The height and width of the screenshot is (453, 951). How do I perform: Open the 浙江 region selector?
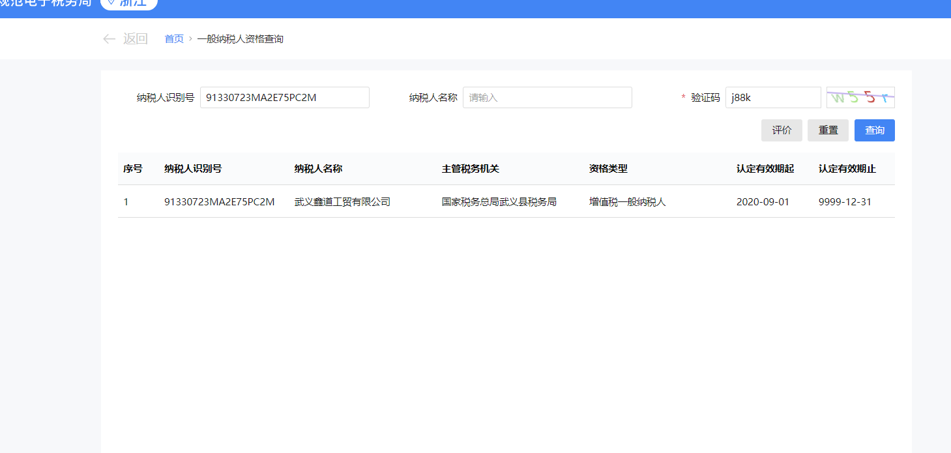pyautogui.click(x=129, y=3)
